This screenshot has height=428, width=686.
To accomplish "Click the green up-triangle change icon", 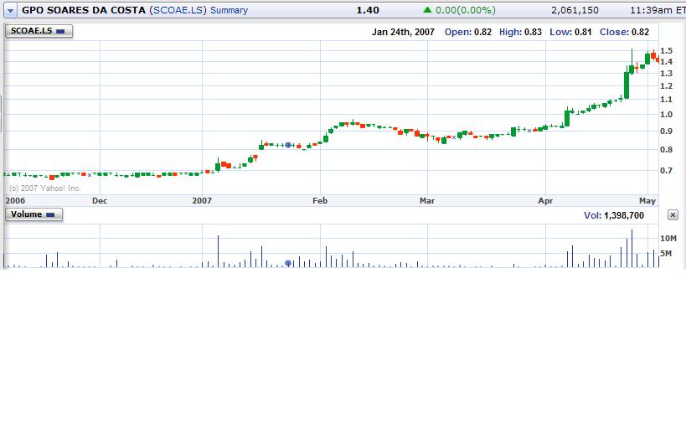I will tap(427, 9).
